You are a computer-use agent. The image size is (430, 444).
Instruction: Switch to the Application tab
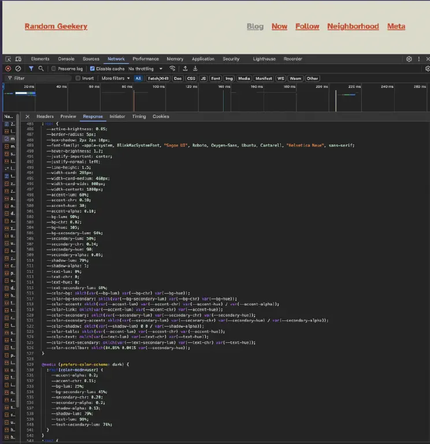coord(203,59)
